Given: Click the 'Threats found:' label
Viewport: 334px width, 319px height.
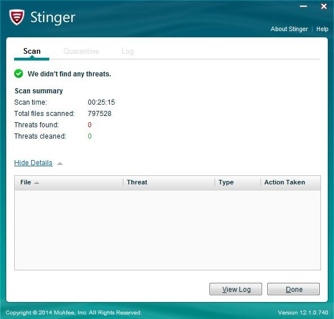Looking at the screenshot, I should [36, 125].
